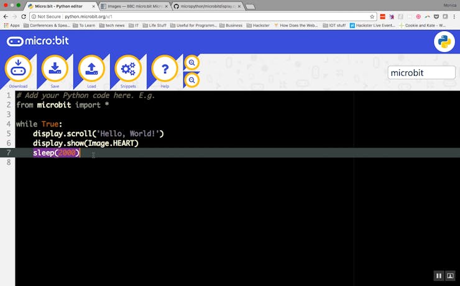The width and height of the screenshot is (460, 286).
Task: Click the Python logo badge
Action: coord(444,42)
